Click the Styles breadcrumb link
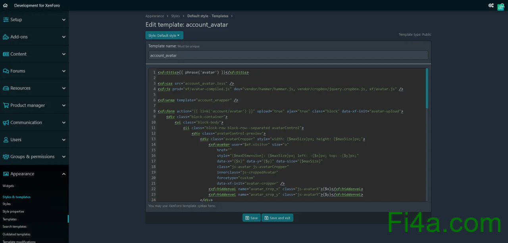This screenshot has width=508, height=243. [x=175, y=16]
